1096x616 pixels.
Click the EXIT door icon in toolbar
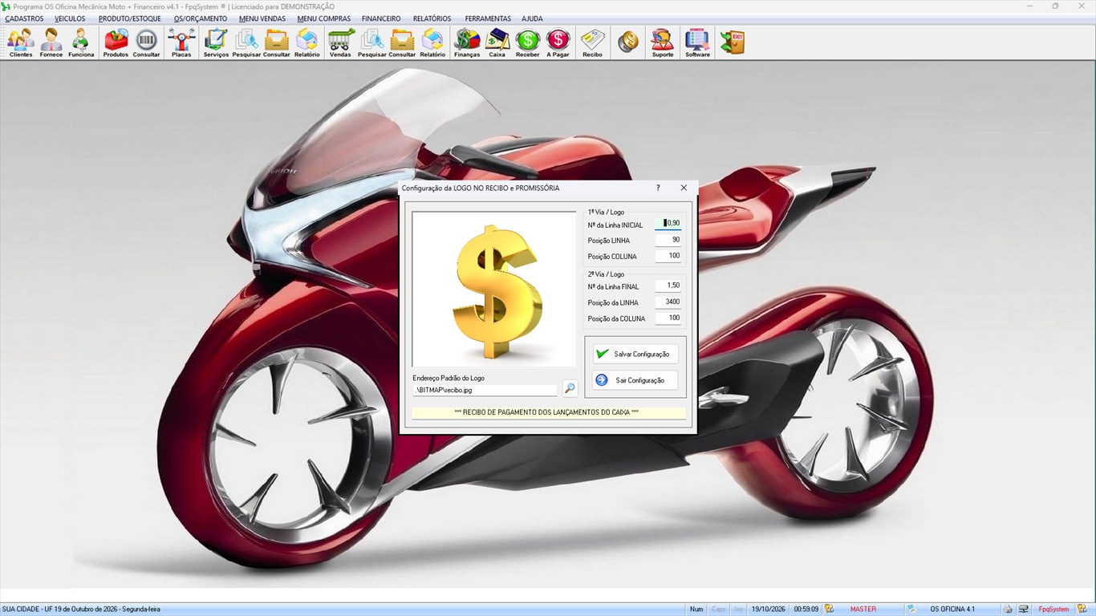pyautogui.click(x=732, y=43)
